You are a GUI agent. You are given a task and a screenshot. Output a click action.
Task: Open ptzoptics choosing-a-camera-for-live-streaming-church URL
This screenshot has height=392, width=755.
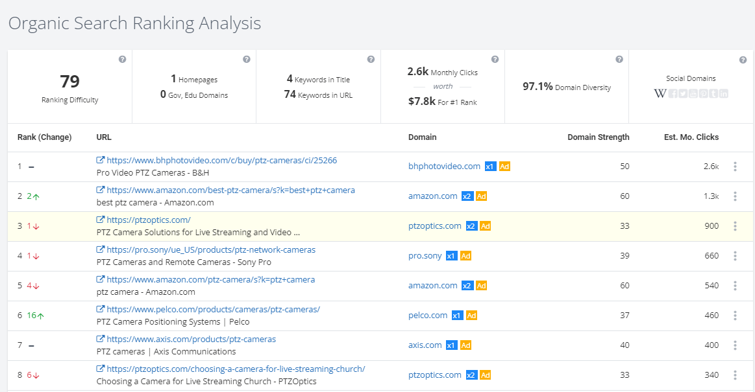(236, 369)
